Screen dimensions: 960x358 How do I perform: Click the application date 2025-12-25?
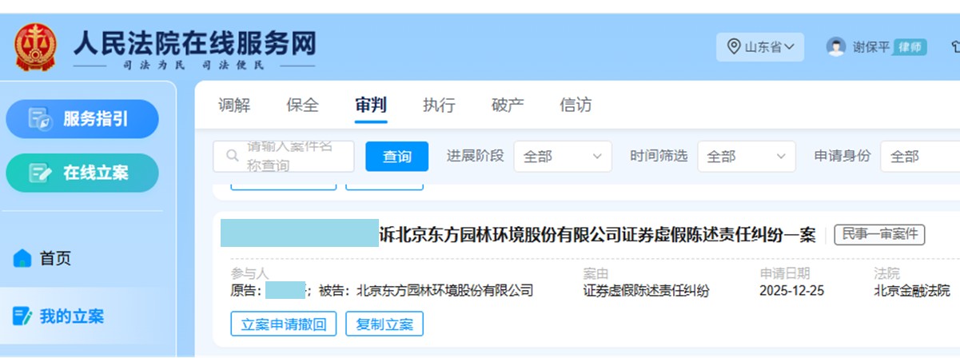click(x=791, y=290)
